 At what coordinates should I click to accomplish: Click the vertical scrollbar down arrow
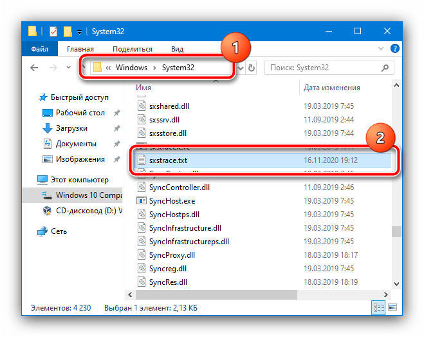[396, 284]
